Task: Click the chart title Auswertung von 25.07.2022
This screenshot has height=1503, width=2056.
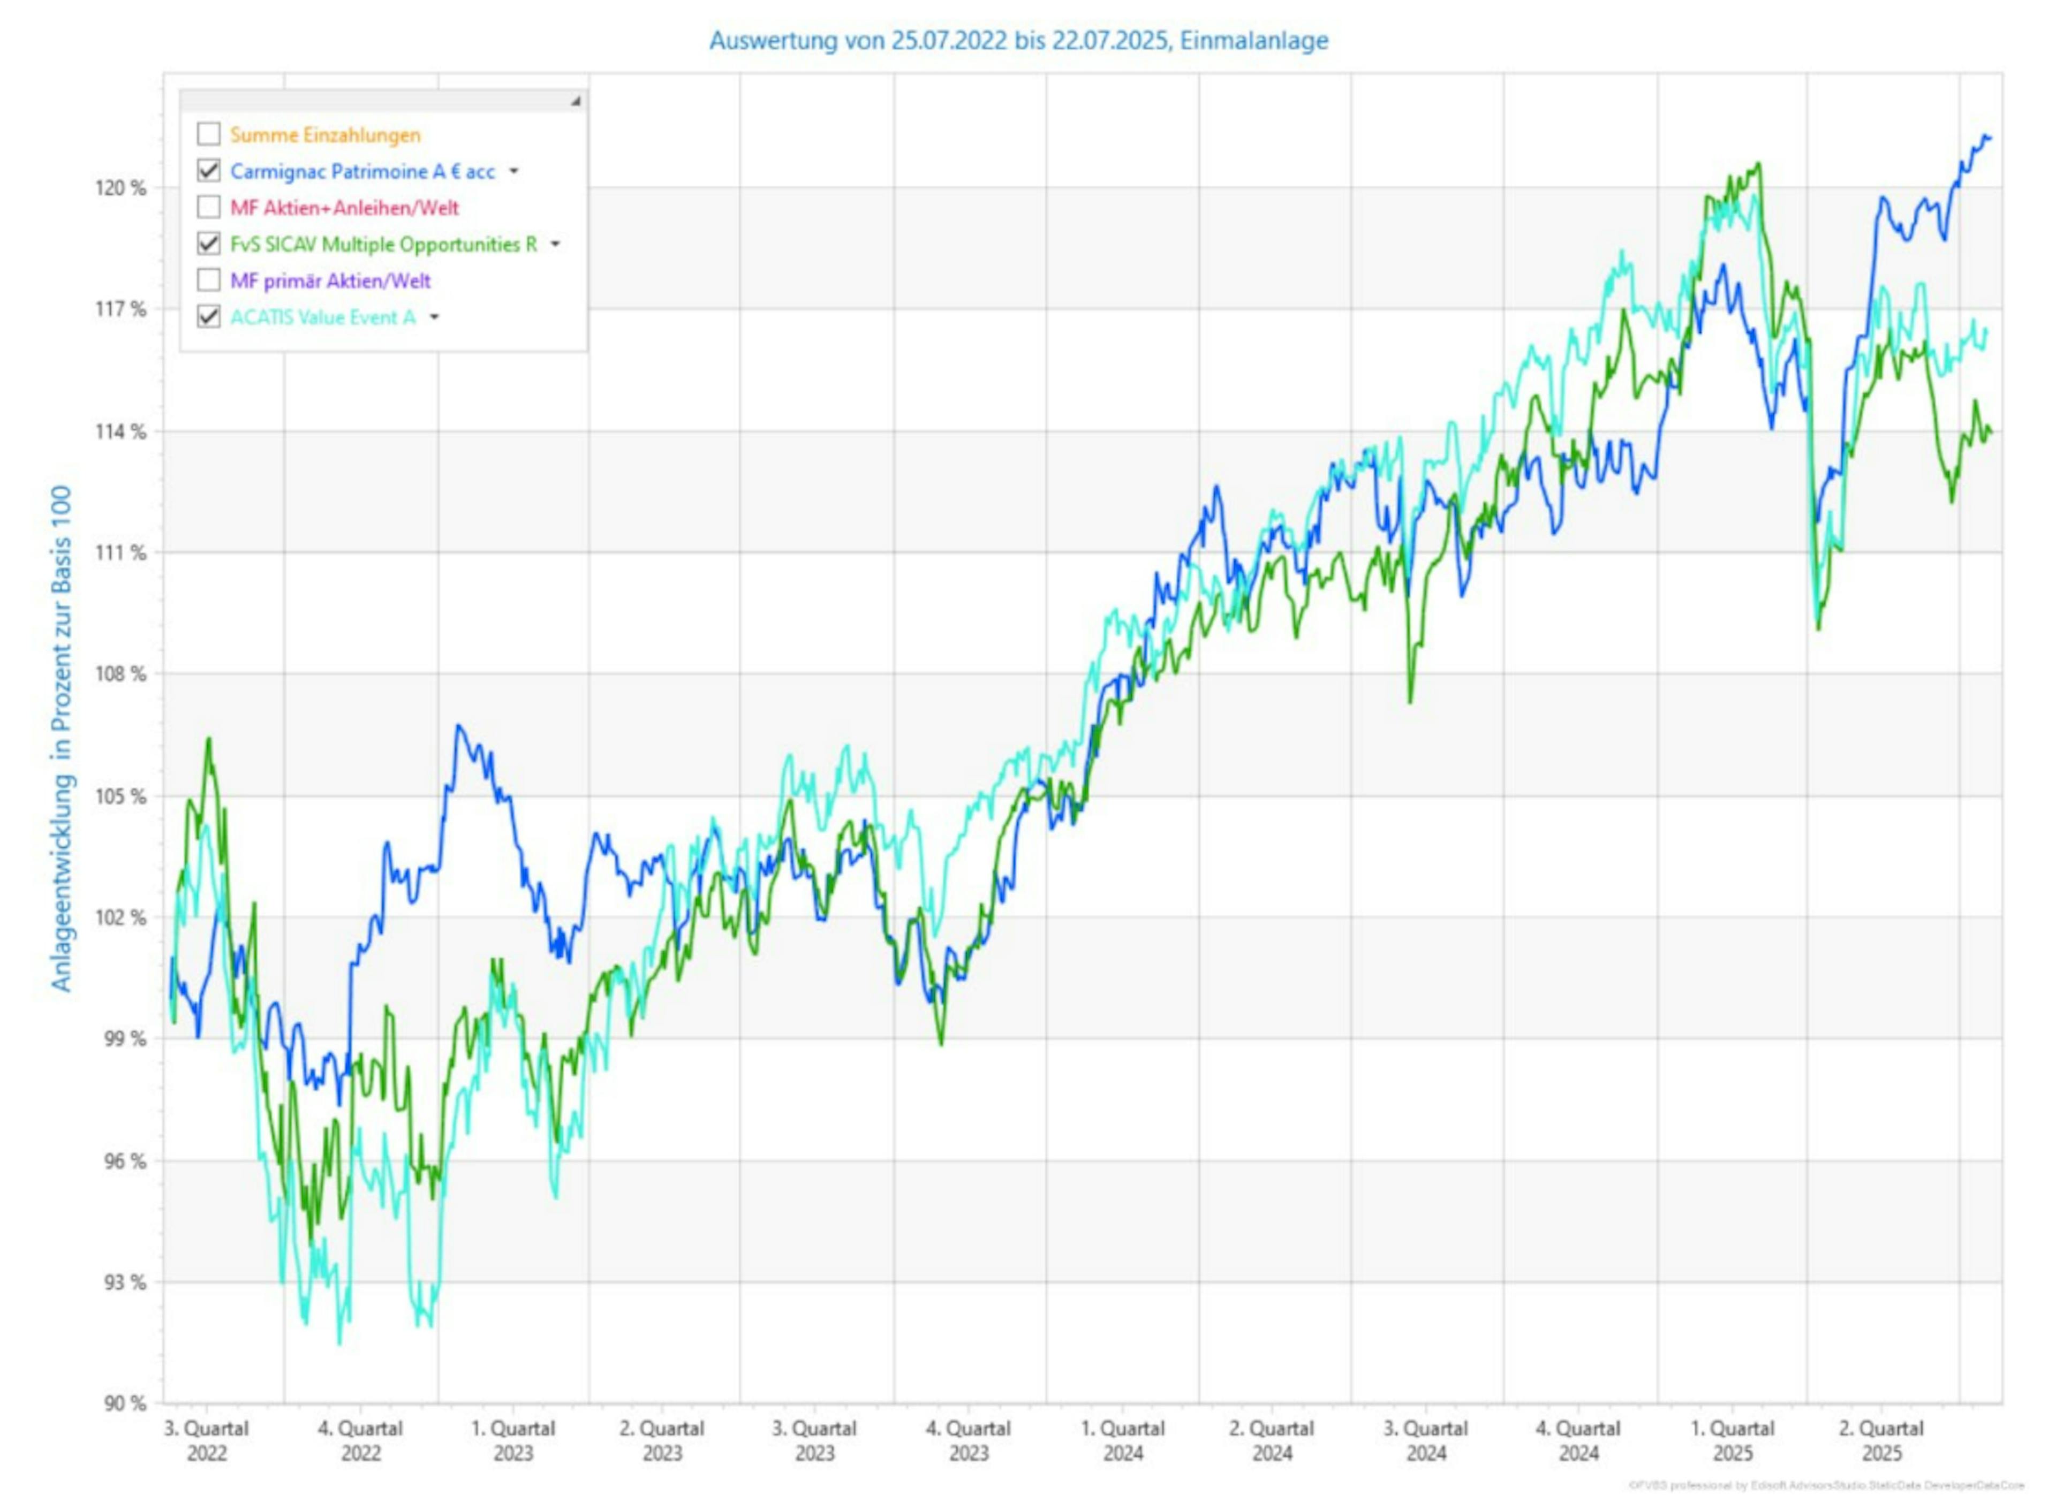Action: [1018, 41]
